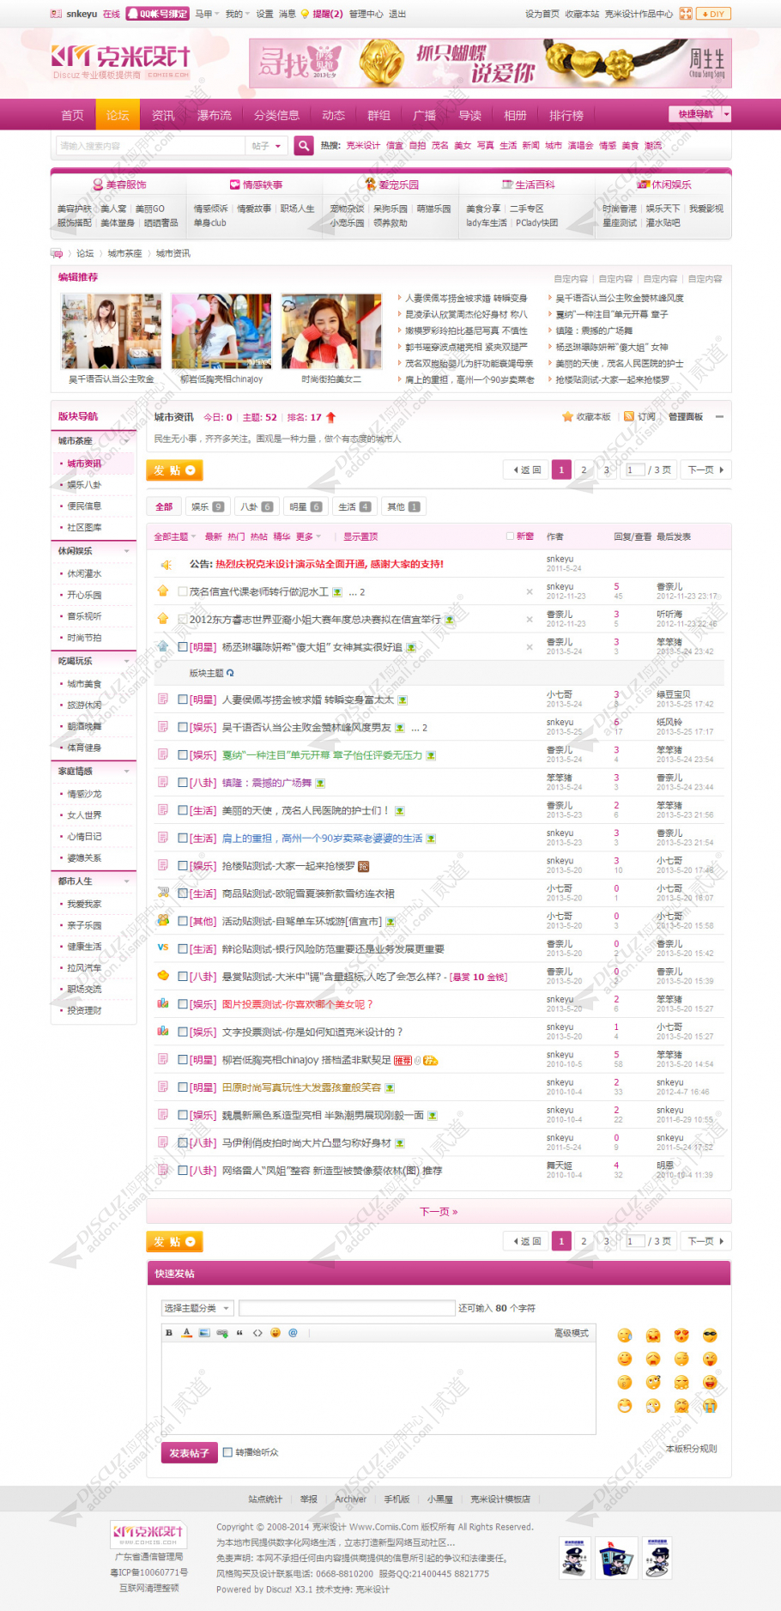Insert code block using the angle brackets icon
Image resolution: width=781 pixels, height=1611 pixels.
pyautogui.click(x=257, y=1333)
